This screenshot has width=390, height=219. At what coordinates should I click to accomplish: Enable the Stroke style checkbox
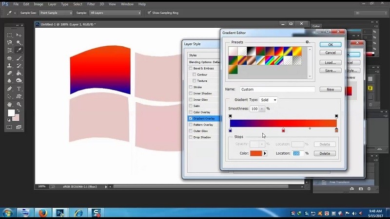(191, 87)
